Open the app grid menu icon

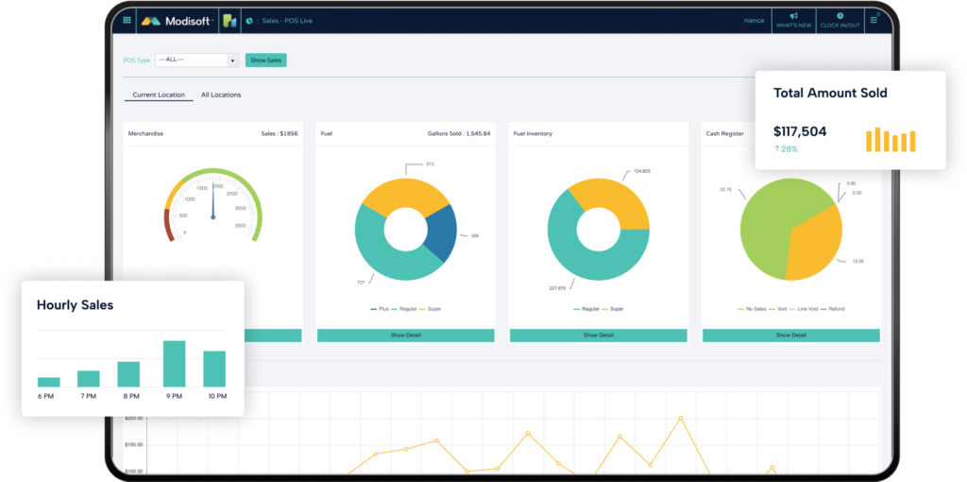(x=127, y=20)
